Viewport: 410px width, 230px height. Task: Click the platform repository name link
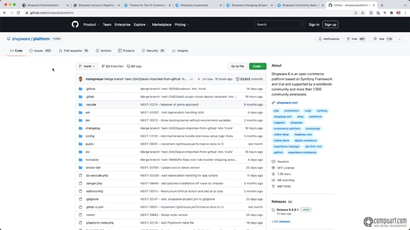41,39
